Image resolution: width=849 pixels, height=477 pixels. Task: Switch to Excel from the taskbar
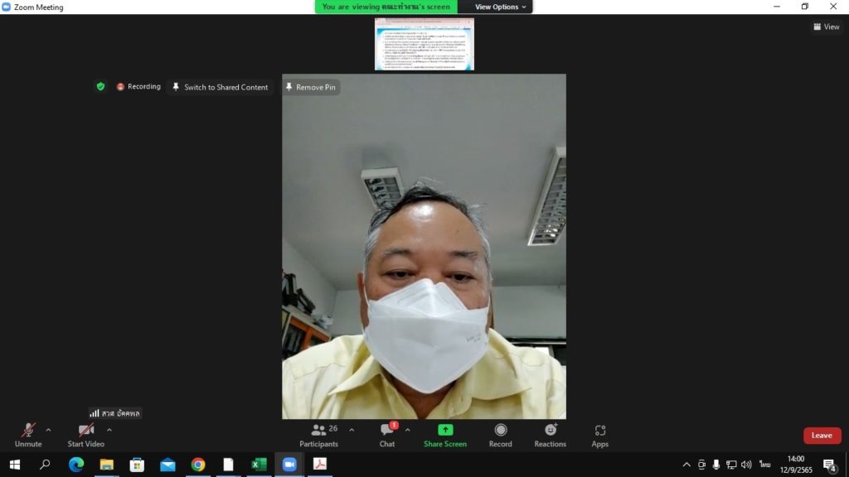pos(259,465)
